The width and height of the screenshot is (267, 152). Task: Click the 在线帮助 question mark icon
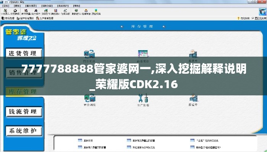point(238,18)
